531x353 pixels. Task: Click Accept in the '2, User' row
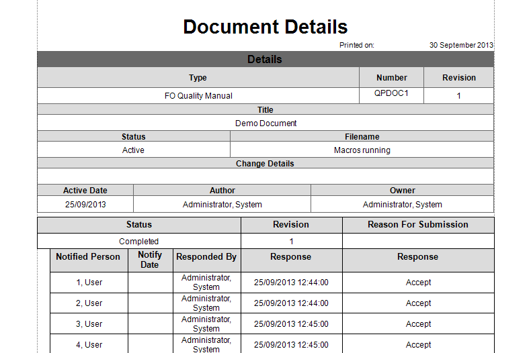click(x=418, y=303)
